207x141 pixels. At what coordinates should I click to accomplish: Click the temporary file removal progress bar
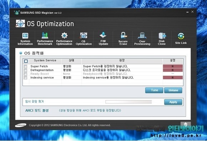point(128,102)
